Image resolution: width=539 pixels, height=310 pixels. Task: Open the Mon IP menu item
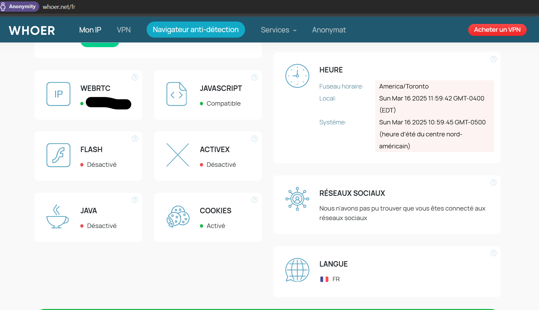(90, 30)
